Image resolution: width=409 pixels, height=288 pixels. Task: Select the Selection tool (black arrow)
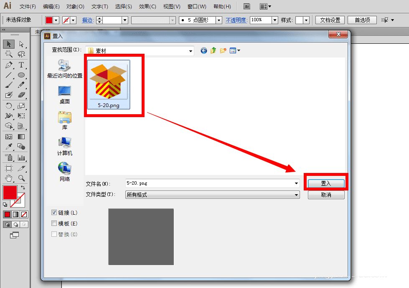tap(9, 44)
